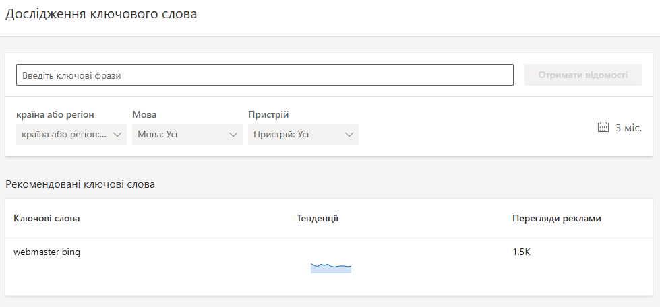Click the 'Пристрій' filter label
Viewport: 660px width, 307px height.
[268, 114]
